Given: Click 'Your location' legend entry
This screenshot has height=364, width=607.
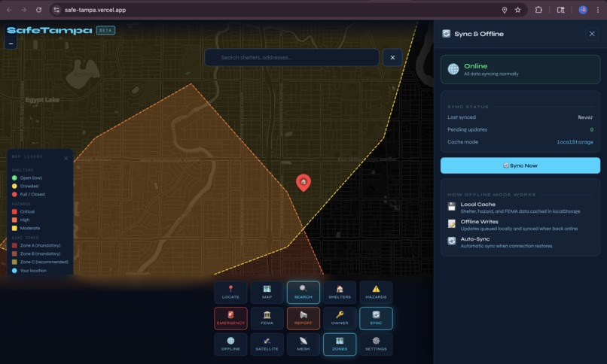Looking at the screenshot, I should [29, 271].
